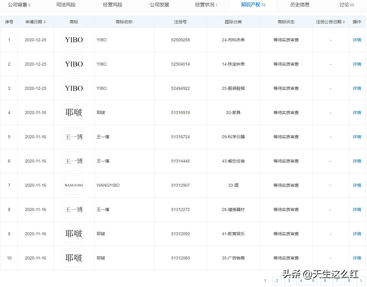Jump to page 8 in pagination
Screen dimensions: 367x287
[349, 281]
